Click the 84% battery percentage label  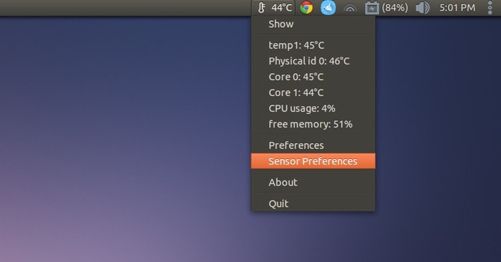(395, 8)
